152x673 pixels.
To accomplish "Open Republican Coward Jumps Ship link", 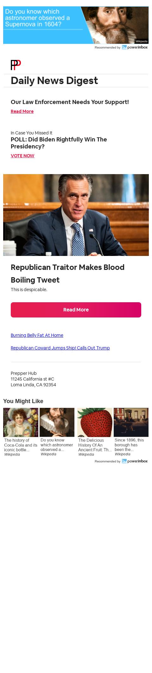I will [x=60, y=348].
